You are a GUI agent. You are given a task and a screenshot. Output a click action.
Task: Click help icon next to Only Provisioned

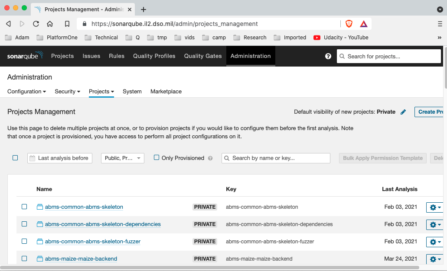point(210,158)
